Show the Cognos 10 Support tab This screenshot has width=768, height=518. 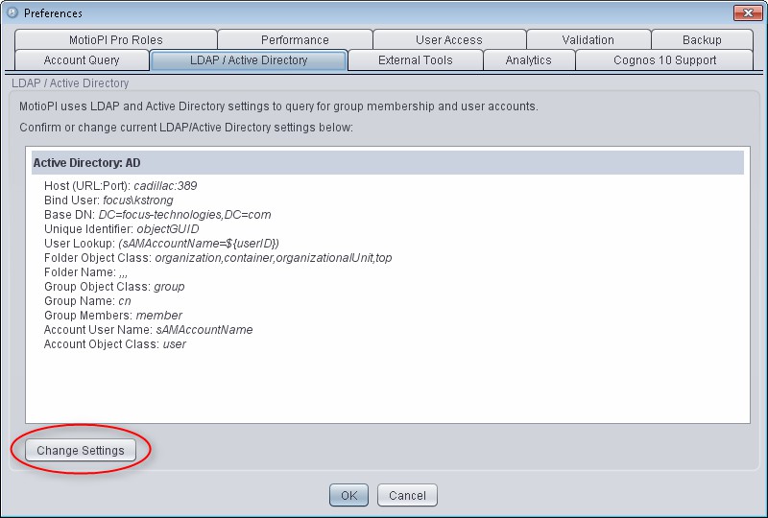coord(664,60)
